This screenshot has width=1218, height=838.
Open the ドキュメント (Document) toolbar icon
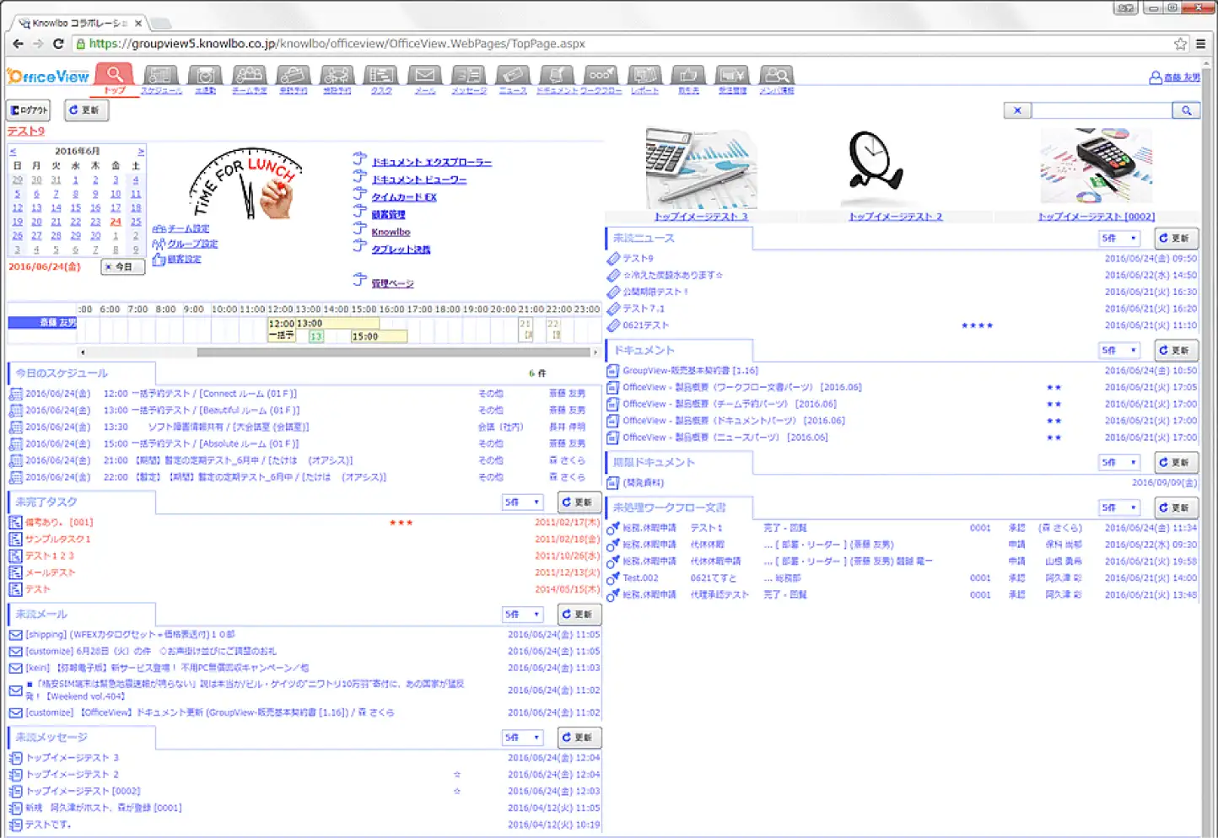pyautogui.click(x=557, y=77)
